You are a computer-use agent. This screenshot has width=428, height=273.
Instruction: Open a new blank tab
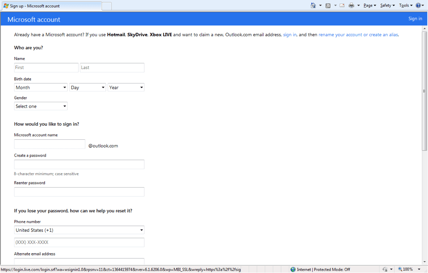coord(107,6)
